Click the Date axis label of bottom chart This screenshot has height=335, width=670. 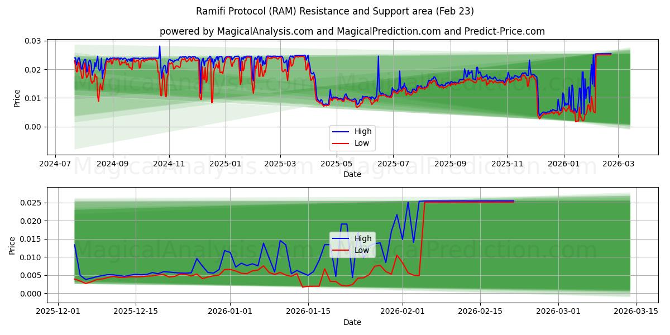(353, 322)
